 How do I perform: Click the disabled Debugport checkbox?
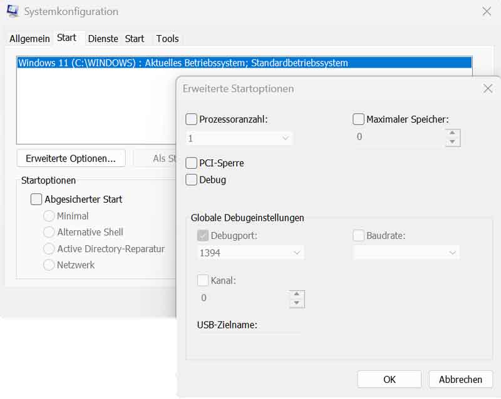(202, 236)
